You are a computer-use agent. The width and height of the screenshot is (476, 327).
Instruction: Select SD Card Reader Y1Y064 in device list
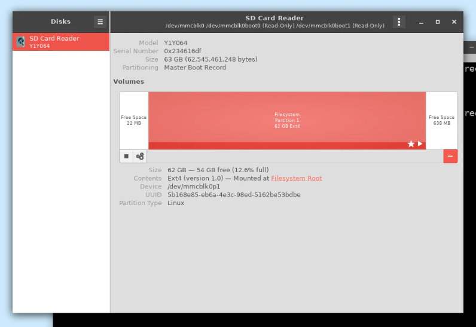point(61,42)
